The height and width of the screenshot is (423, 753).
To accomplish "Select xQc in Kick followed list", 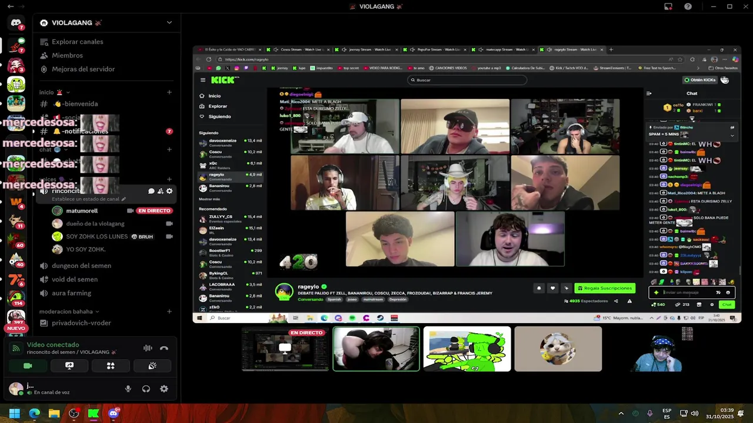I will click(231, 164).
